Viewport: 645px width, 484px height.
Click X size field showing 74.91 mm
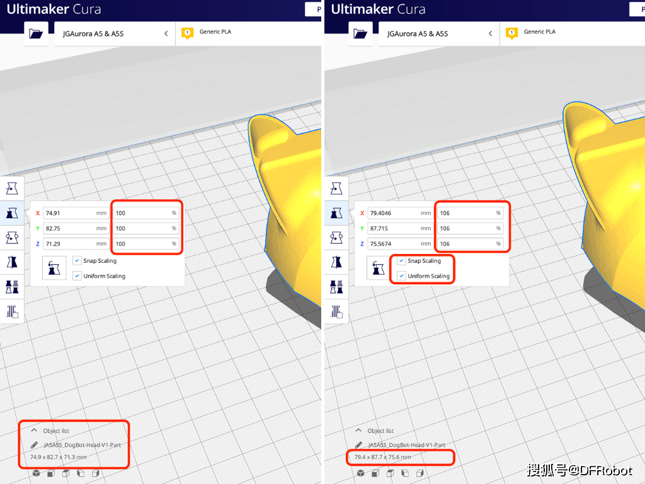click(x=76, y=213)
